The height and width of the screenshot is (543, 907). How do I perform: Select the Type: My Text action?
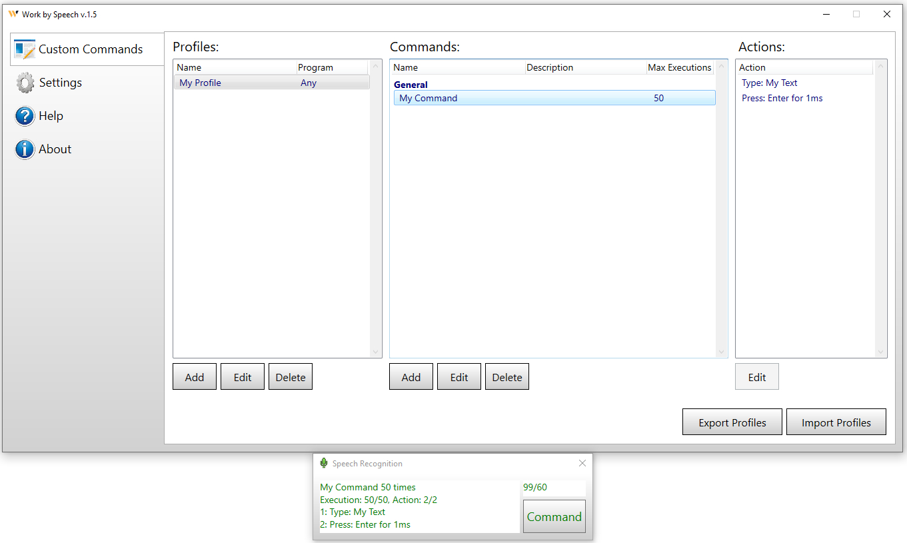point(770,83)
